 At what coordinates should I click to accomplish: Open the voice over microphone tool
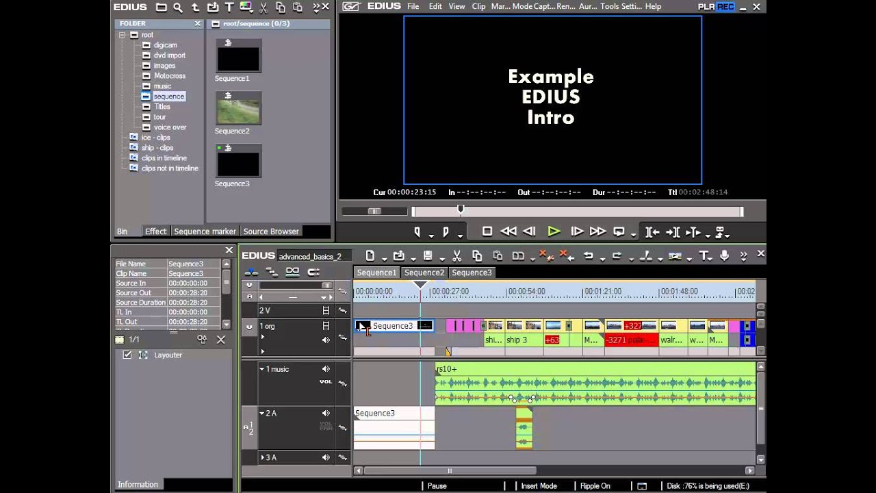725,256
